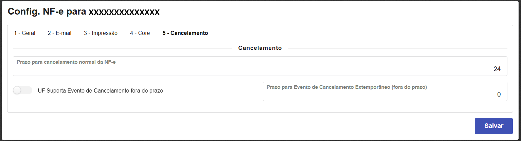Click the 'xxxxxxxxxxxxxx' identifier in the title
Viewport: 521px width, 141px height.
pos(124,12)
